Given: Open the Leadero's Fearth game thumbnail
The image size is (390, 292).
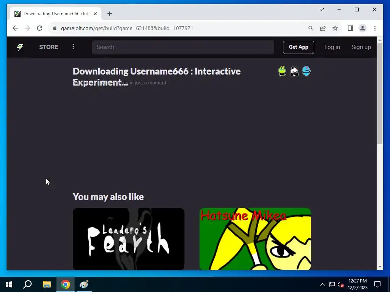Looking at the screenshot, I should tap(128, 239).
